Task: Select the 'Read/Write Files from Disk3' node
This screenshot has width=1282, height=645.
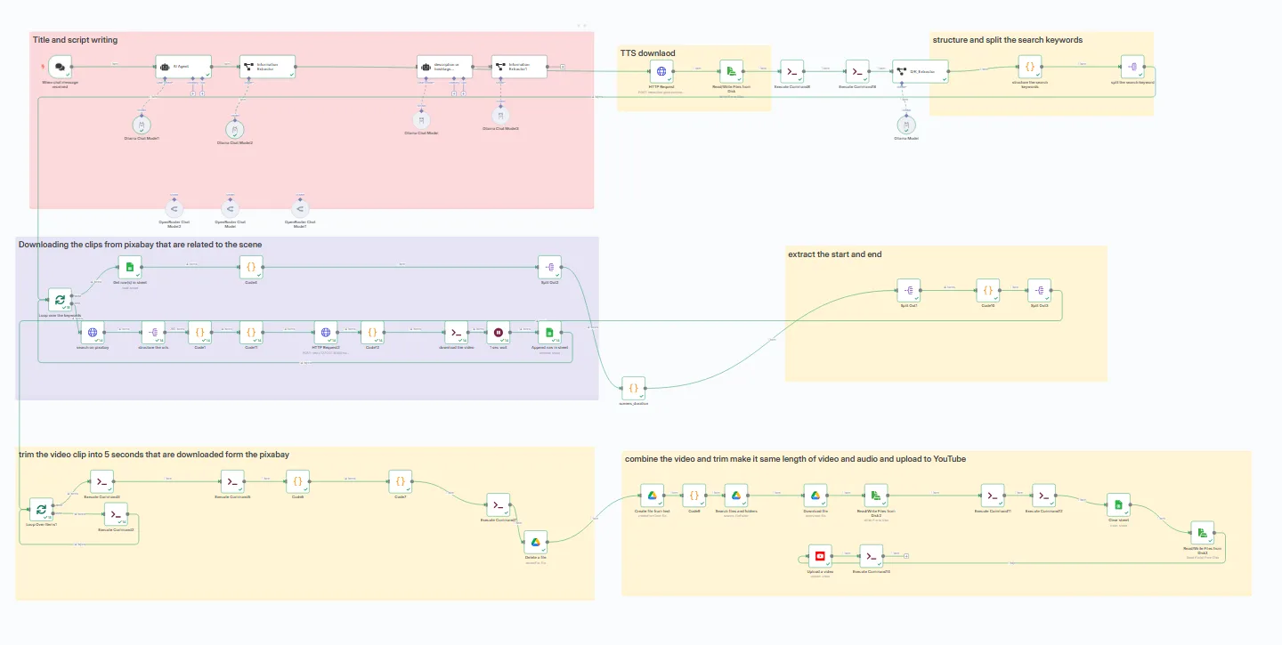Action: [x=1202, y=533]
